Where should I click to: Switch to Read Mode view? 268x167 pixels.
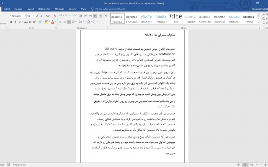(238, 164)
